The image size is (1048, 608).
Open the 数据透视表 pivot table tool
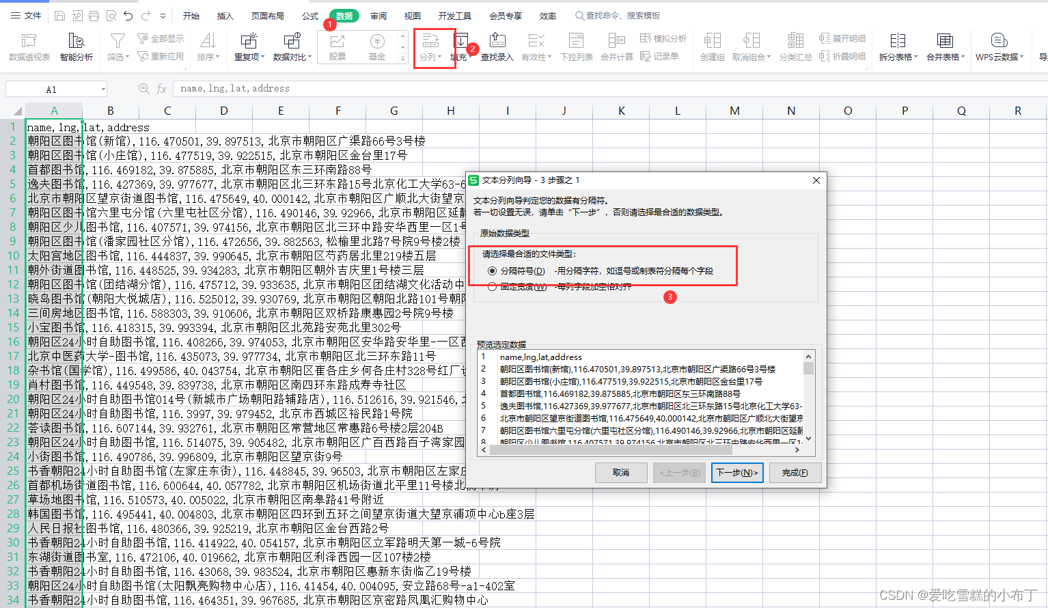[x=29, y=48]
